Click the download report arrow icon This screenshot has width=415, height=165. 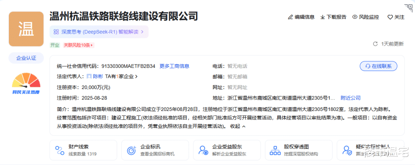click(x=323, y=17)
